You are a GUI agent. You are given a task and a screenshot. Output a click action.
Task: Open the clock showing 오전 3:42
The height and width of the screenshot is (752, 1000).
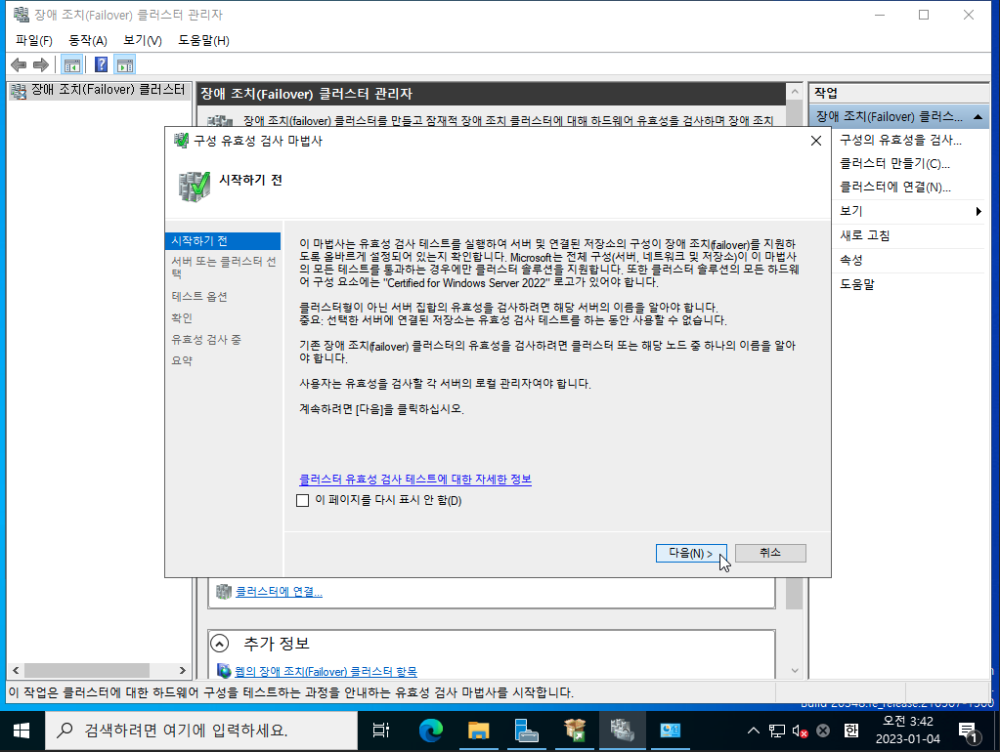(907, 731)
